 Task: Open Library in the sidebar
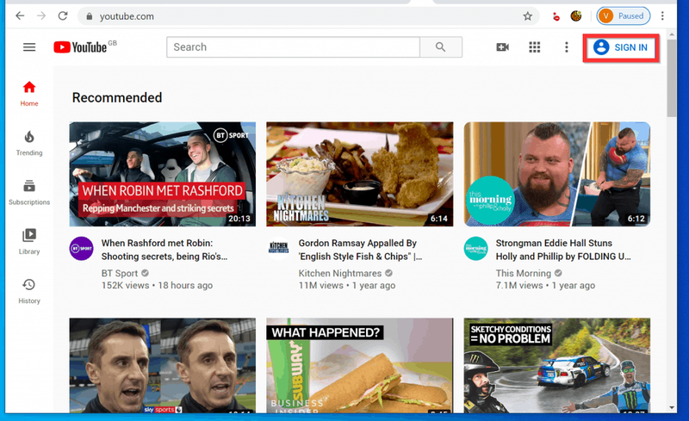[x=29, y=242]
